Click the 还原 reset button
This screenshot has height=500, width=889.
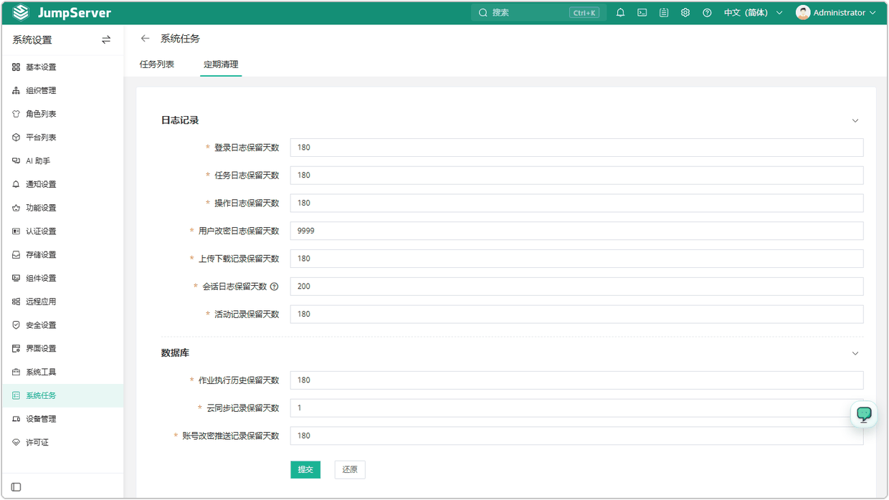(x=350, y=470)
